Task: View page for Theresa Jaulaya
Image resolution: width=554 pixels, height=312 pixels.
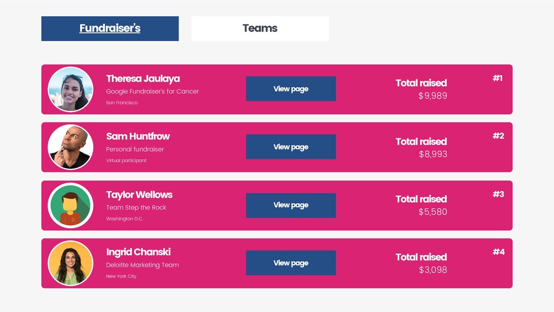Action: tap(291, 89)
